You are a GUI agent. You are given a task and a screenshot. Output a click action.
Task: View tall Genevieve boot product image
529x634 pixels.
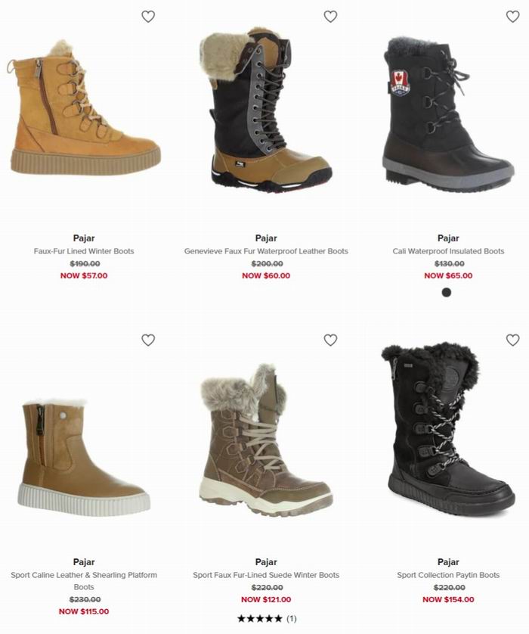point(266,110)
